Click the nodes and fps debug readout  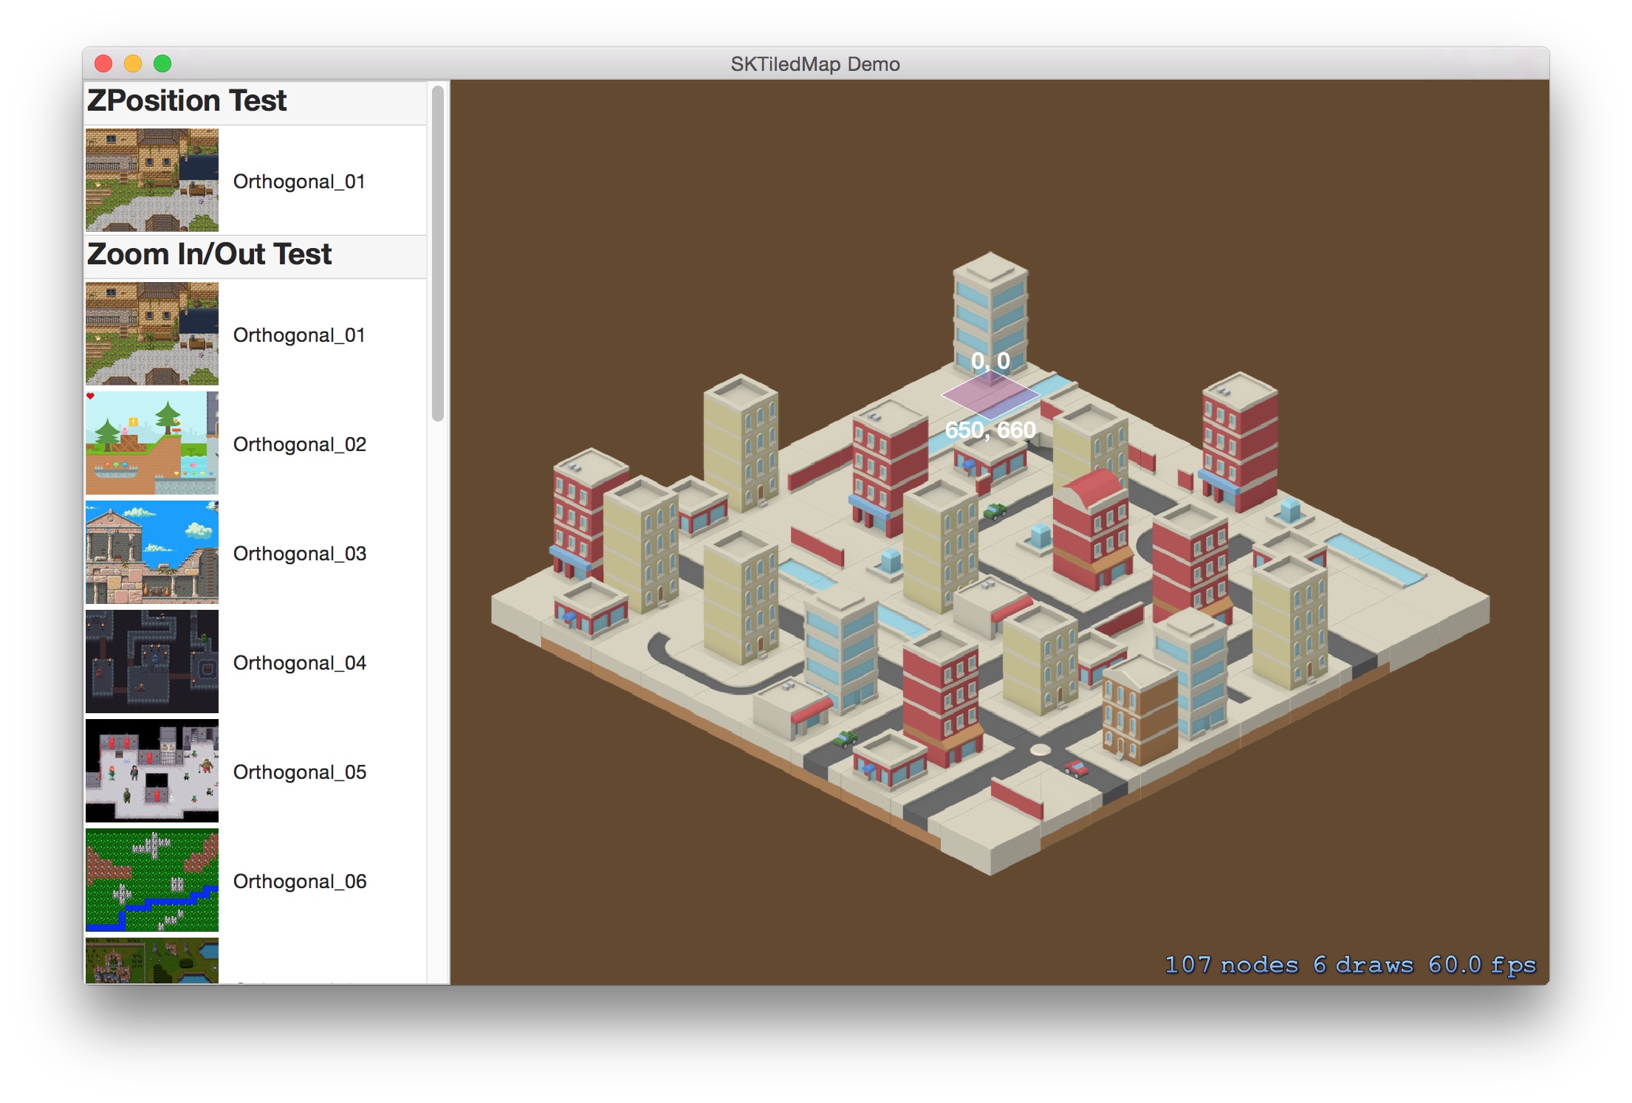point(1350,965)
